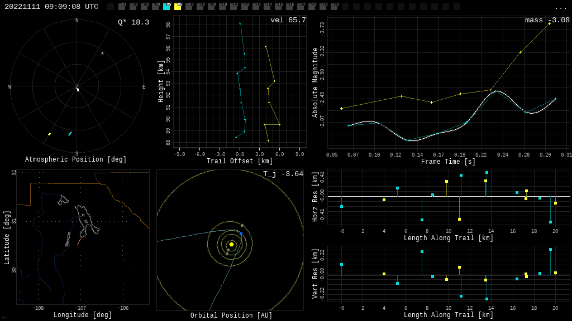This screenshot has height=321, width=572.
Task: Click the mass -3.08 readout
Action: pos(547,20)
